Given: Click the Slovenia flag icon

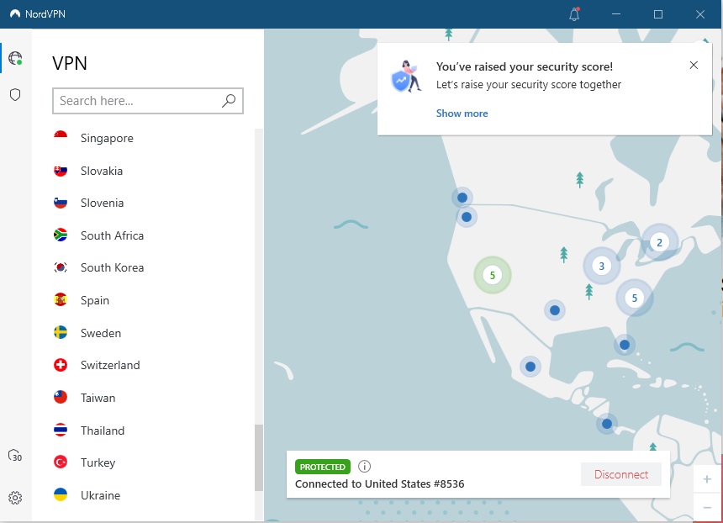Looking at the screenshot, I should click(x=61, y=203).
